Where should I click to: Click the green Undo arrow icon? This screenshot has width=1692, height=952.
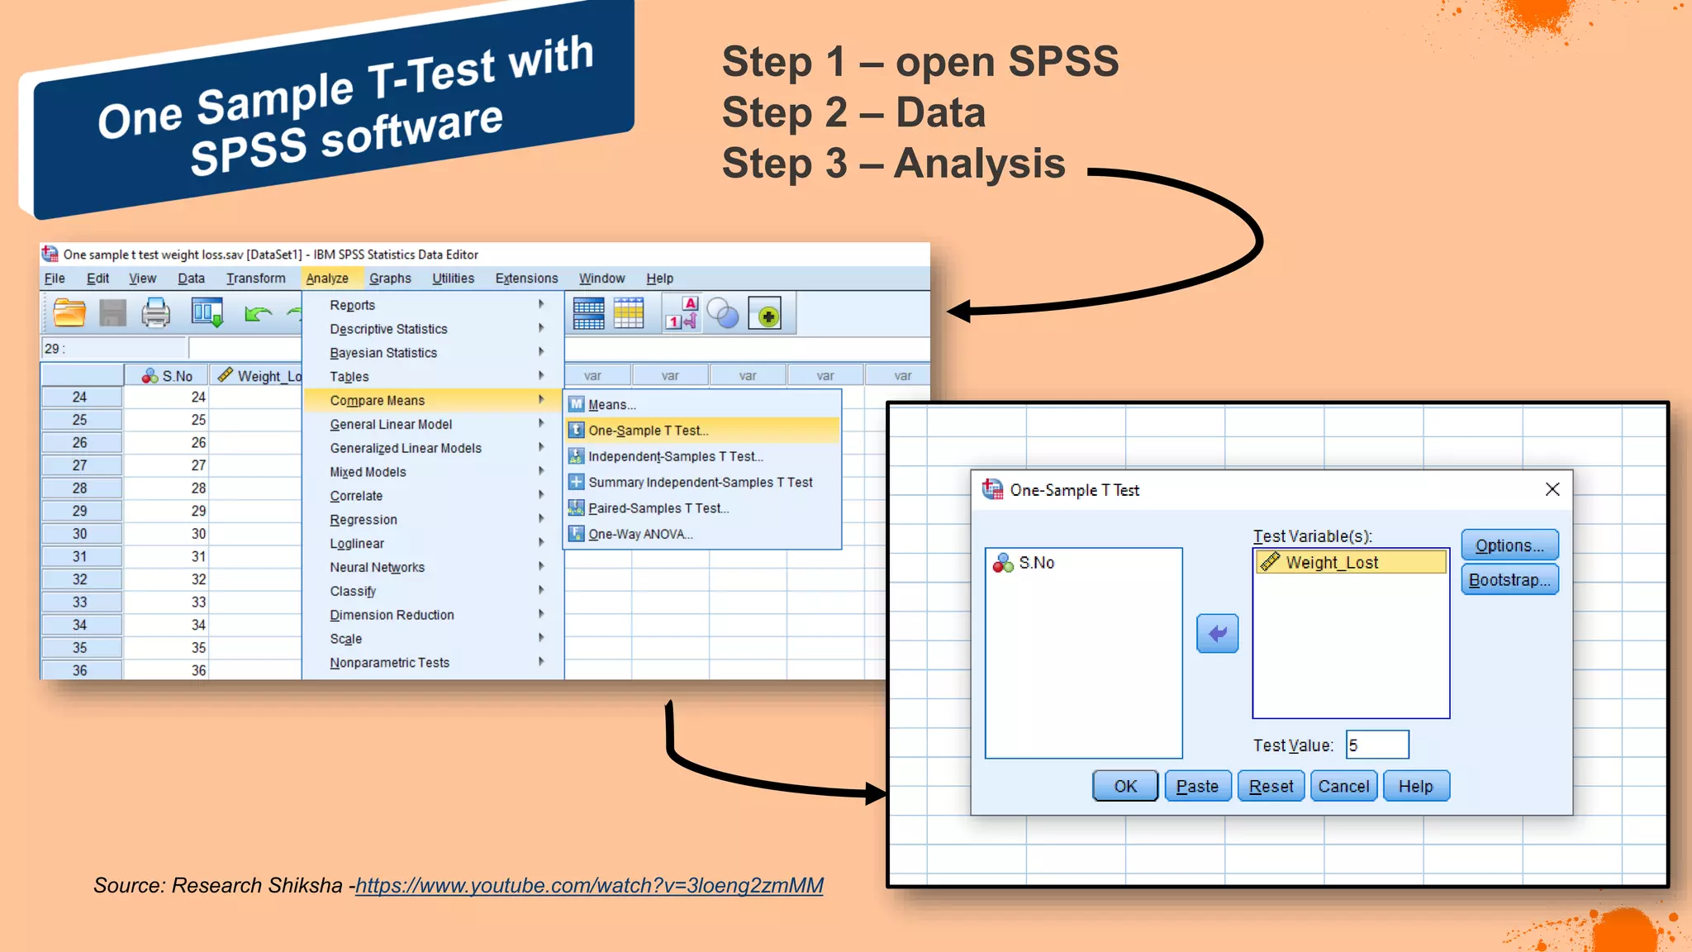click(258, 314)
